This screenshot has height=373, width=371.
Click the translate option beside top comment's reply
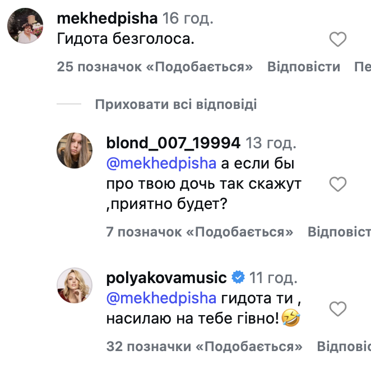click(362, 67)
